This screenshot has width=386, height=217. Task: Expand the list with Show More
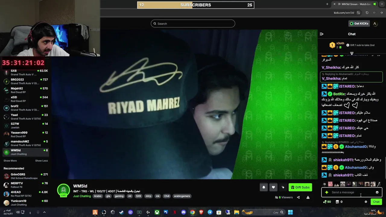tap(10, 161)
